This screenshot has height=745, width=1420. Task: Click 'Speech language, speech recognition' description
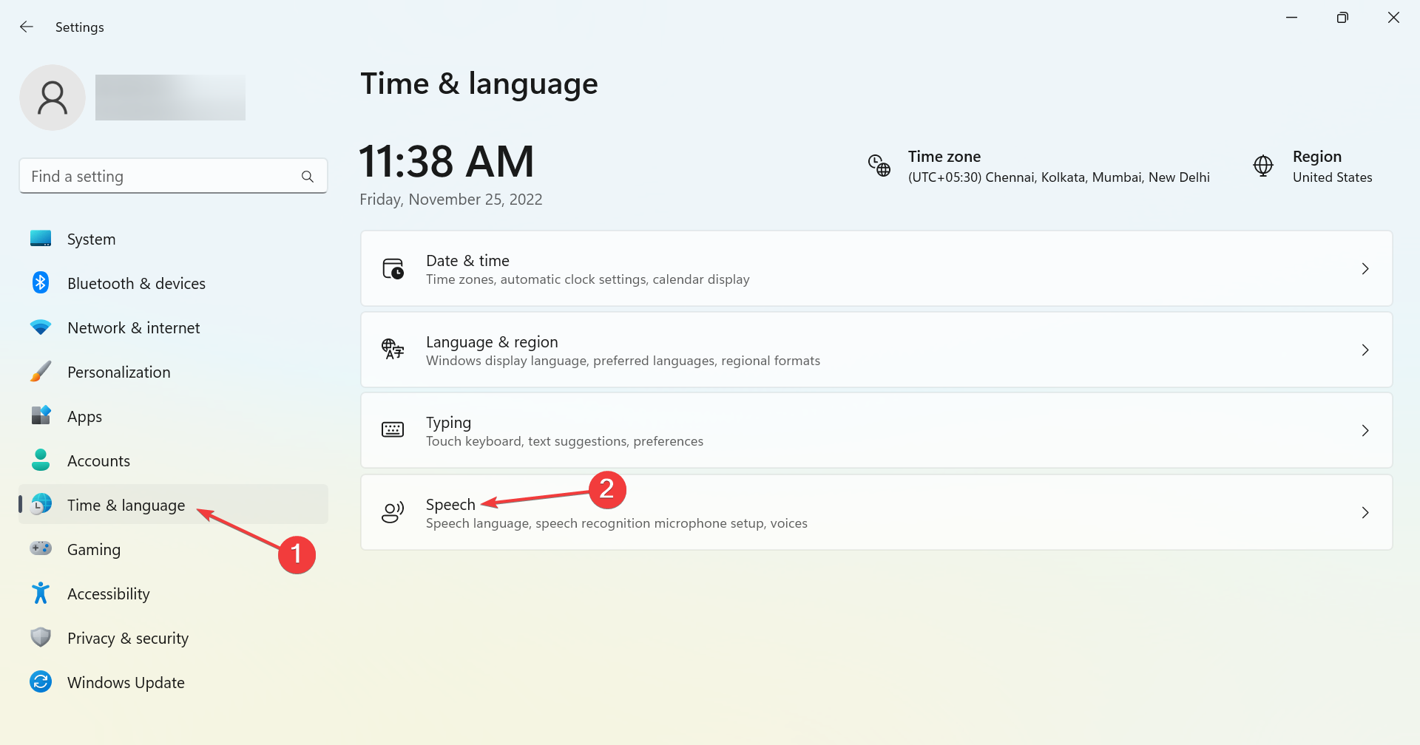616,523
